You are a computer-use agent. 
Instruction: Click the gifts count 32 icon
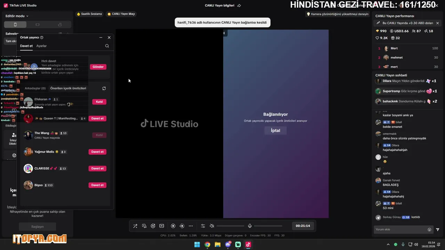point(396,38)
